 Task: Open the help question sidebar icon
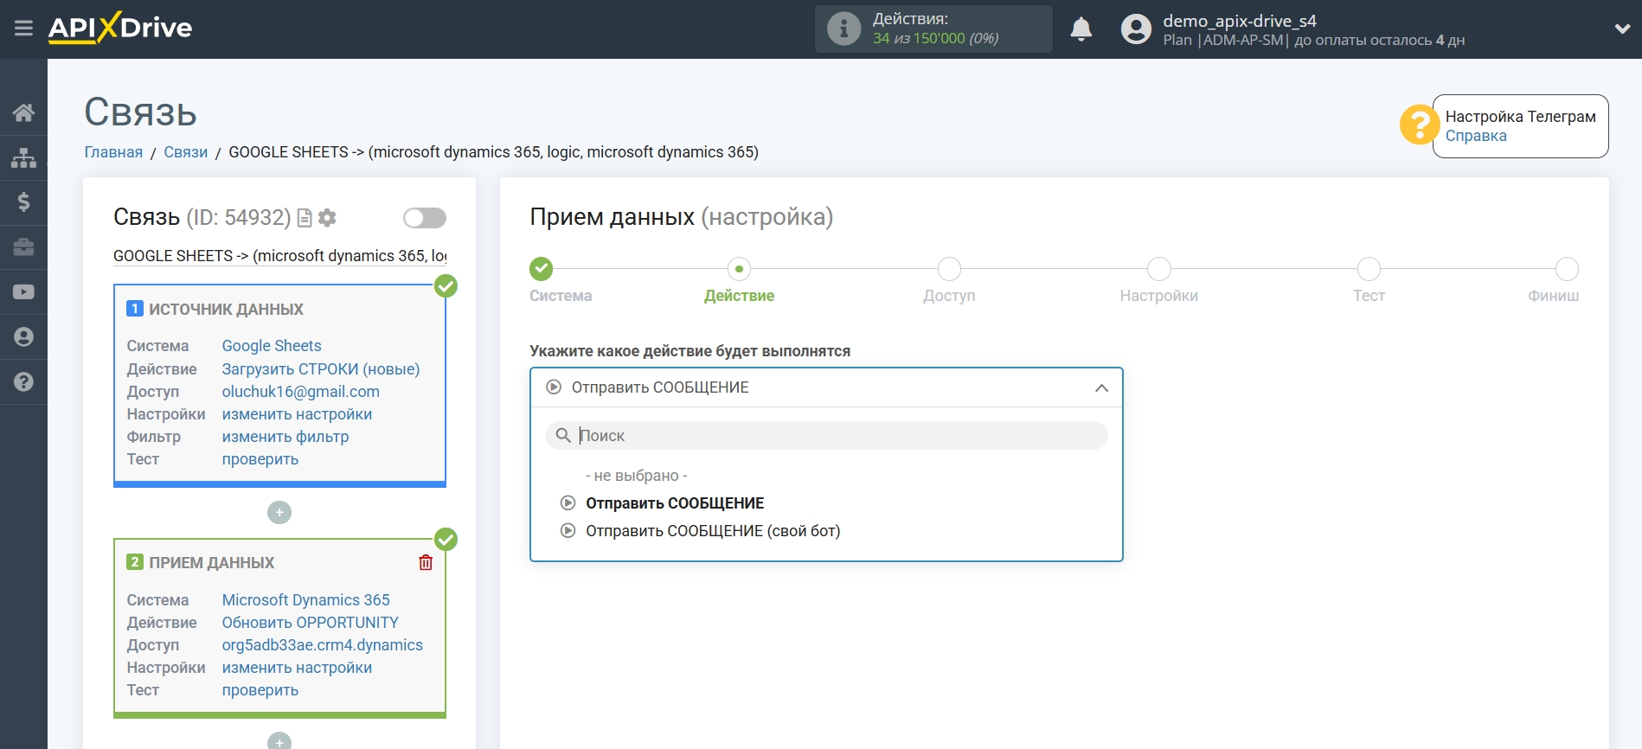coord(23,381)
